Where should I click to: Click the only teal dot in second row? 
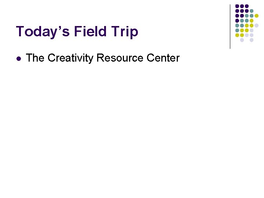(252, 11)
